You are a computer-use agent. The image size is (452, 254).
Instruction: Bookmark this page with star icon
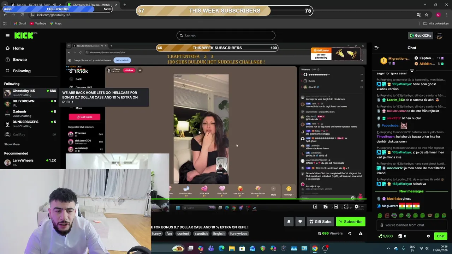click(427, 15)
